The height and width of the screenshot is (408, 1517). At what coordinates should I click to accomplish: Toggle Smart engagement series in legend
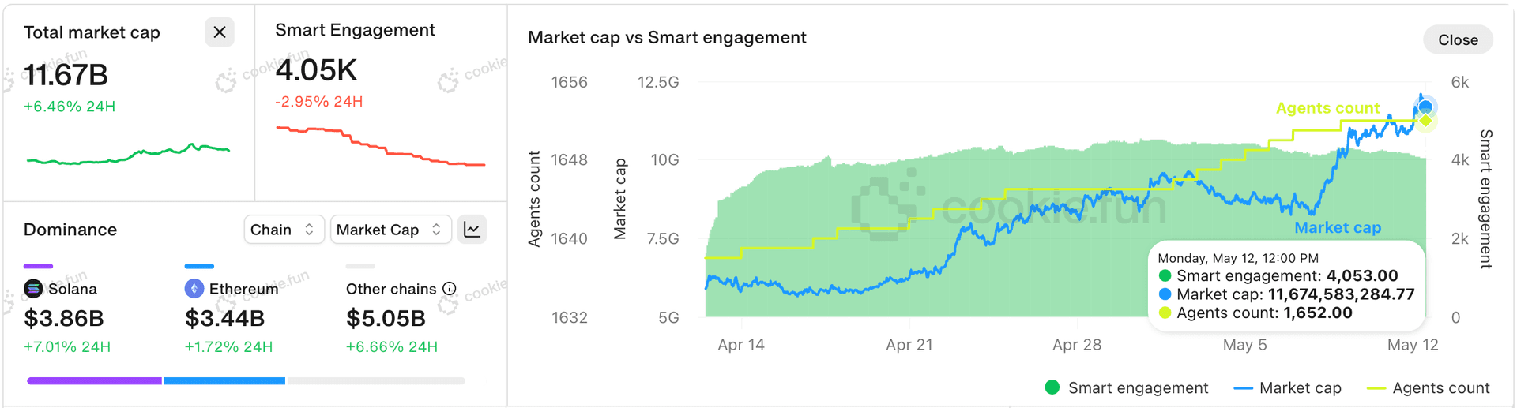(1127, 387)
